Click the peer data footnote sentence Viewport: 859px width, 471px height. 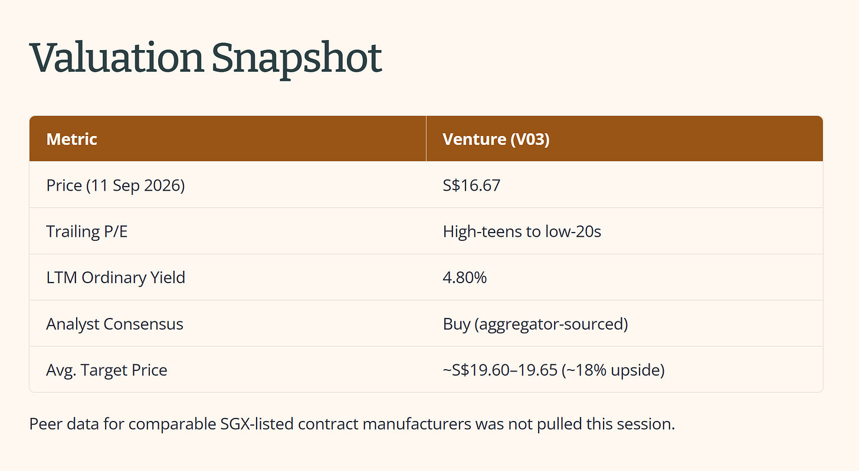tap(352, 424)
